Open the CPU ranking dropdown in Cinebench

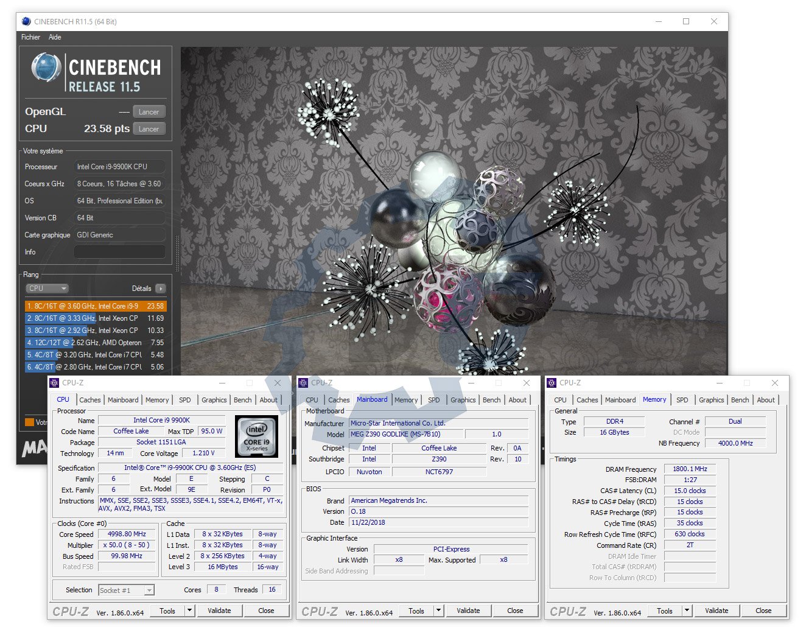(47, 289)
